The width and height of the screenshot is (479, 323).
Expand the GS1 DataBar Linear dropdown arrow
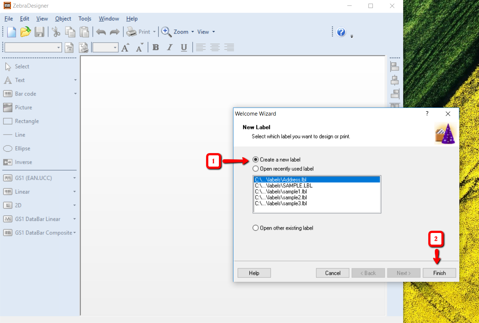pos(74,219)
